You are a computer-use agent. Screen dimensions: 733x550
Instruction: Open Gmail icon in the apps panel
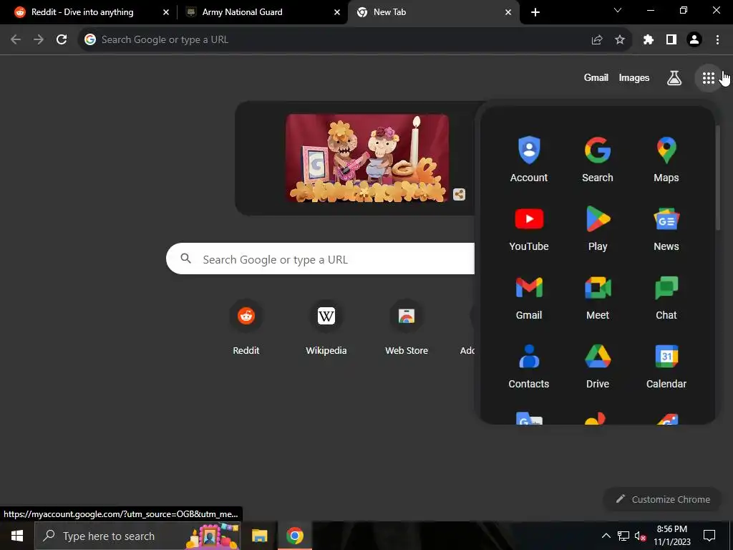(x=529, y=297)
